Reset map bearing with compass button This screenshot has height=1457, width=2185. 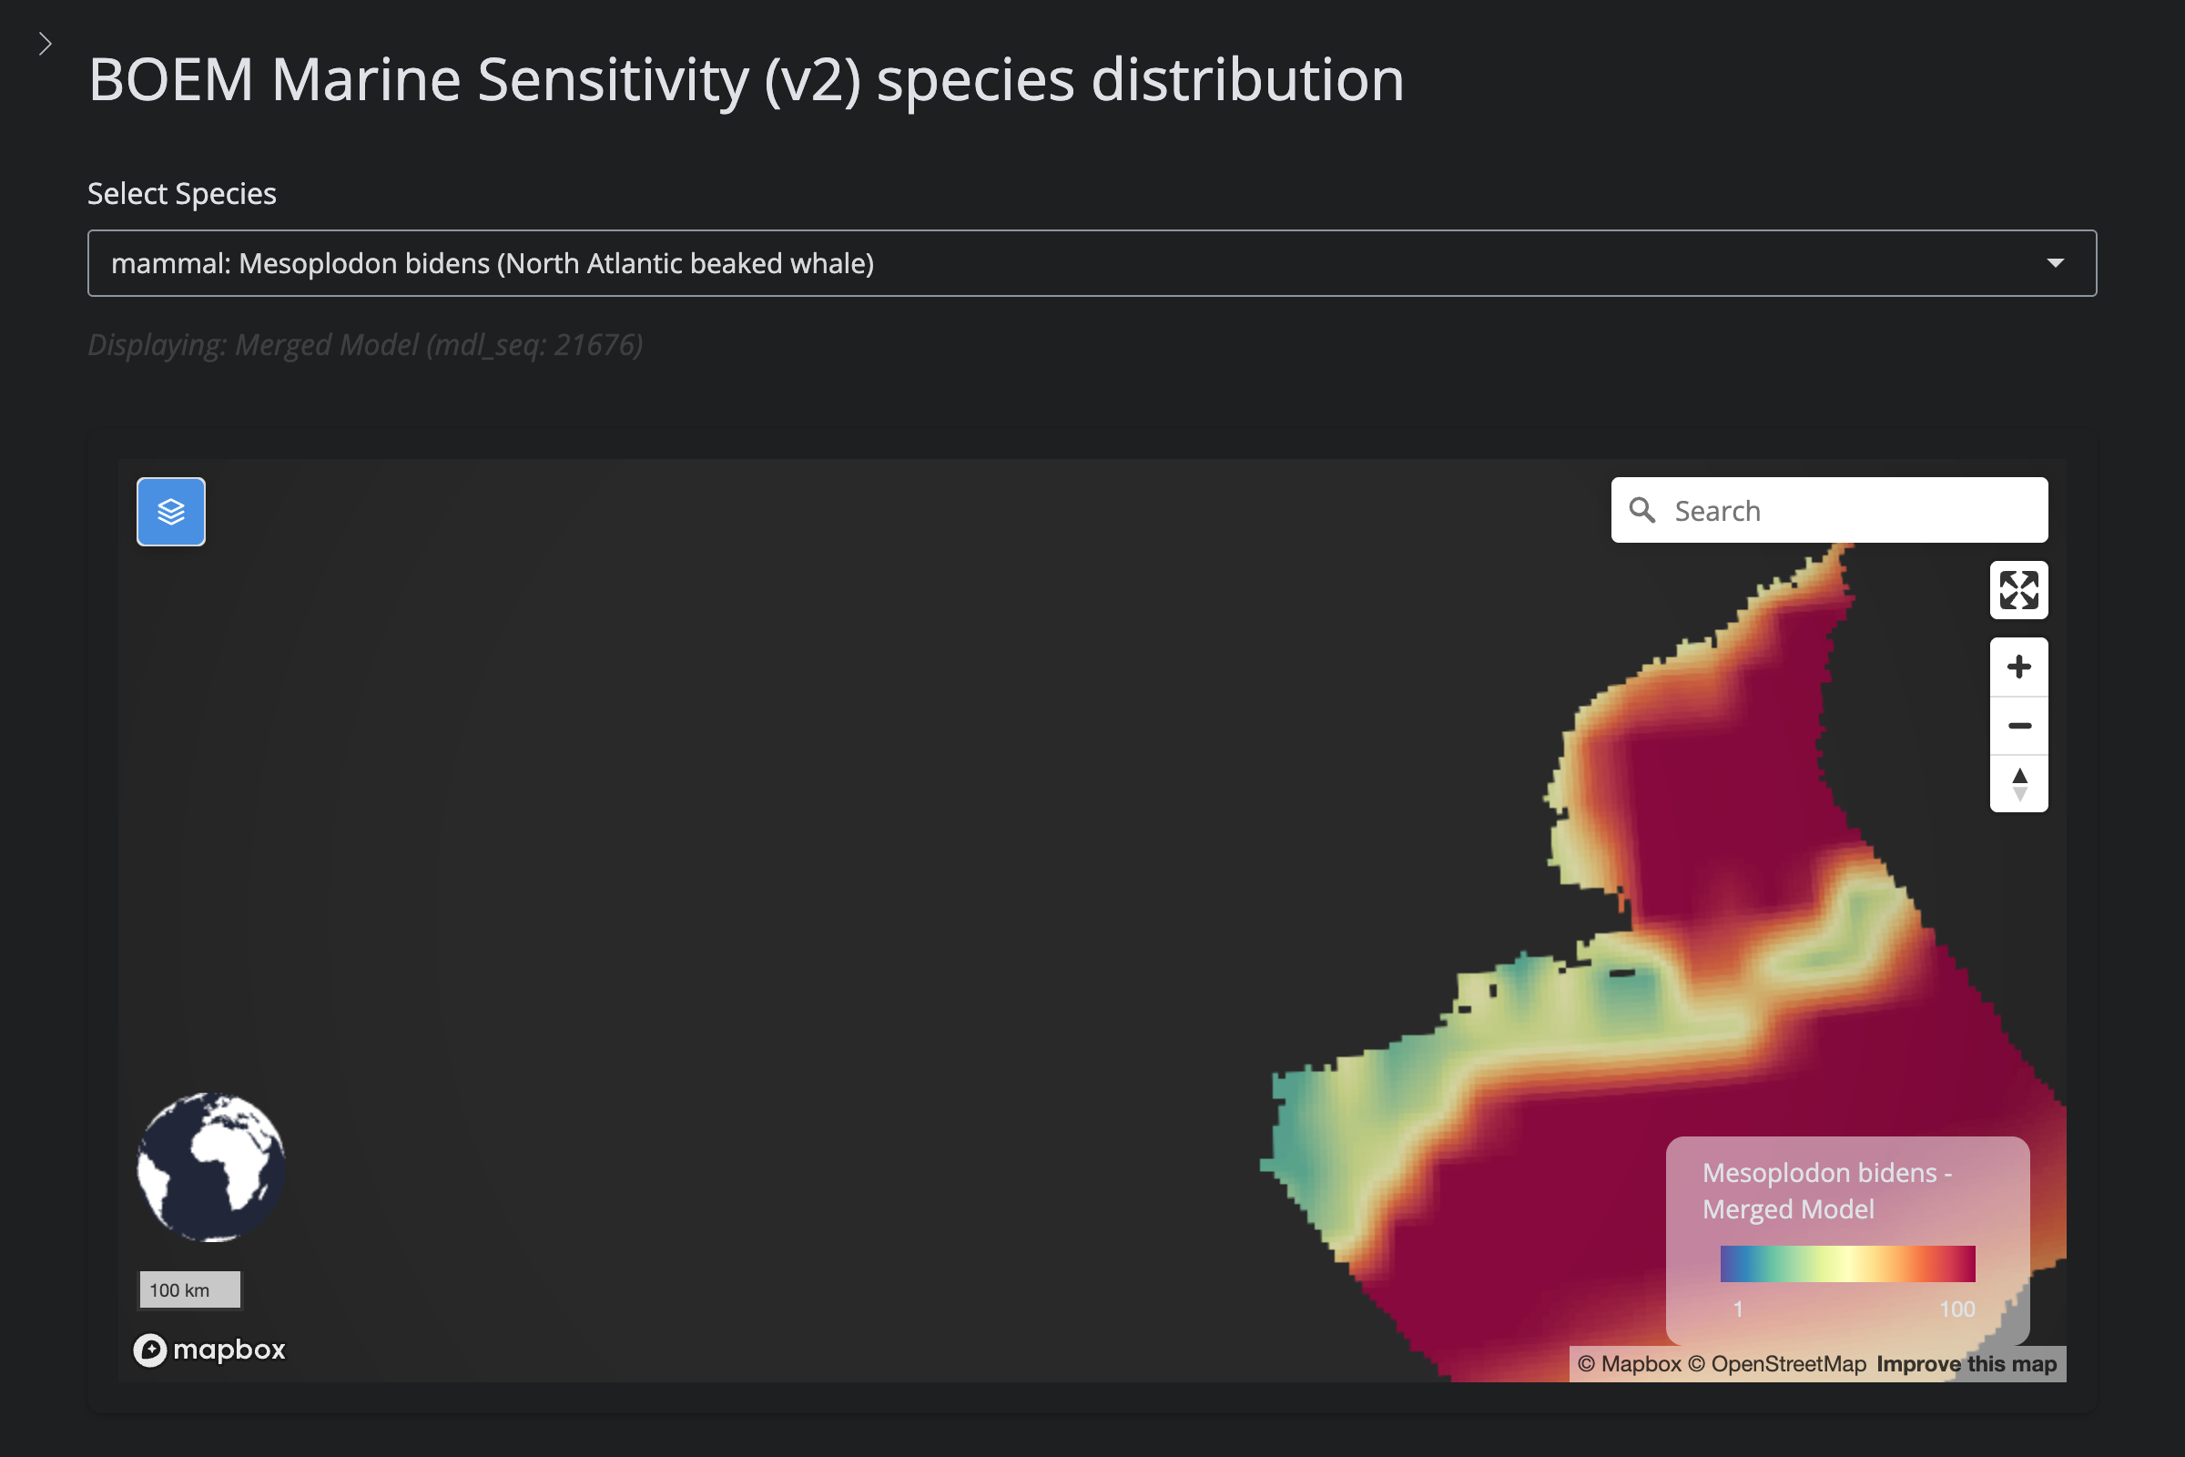click(x=2017, y=783)
